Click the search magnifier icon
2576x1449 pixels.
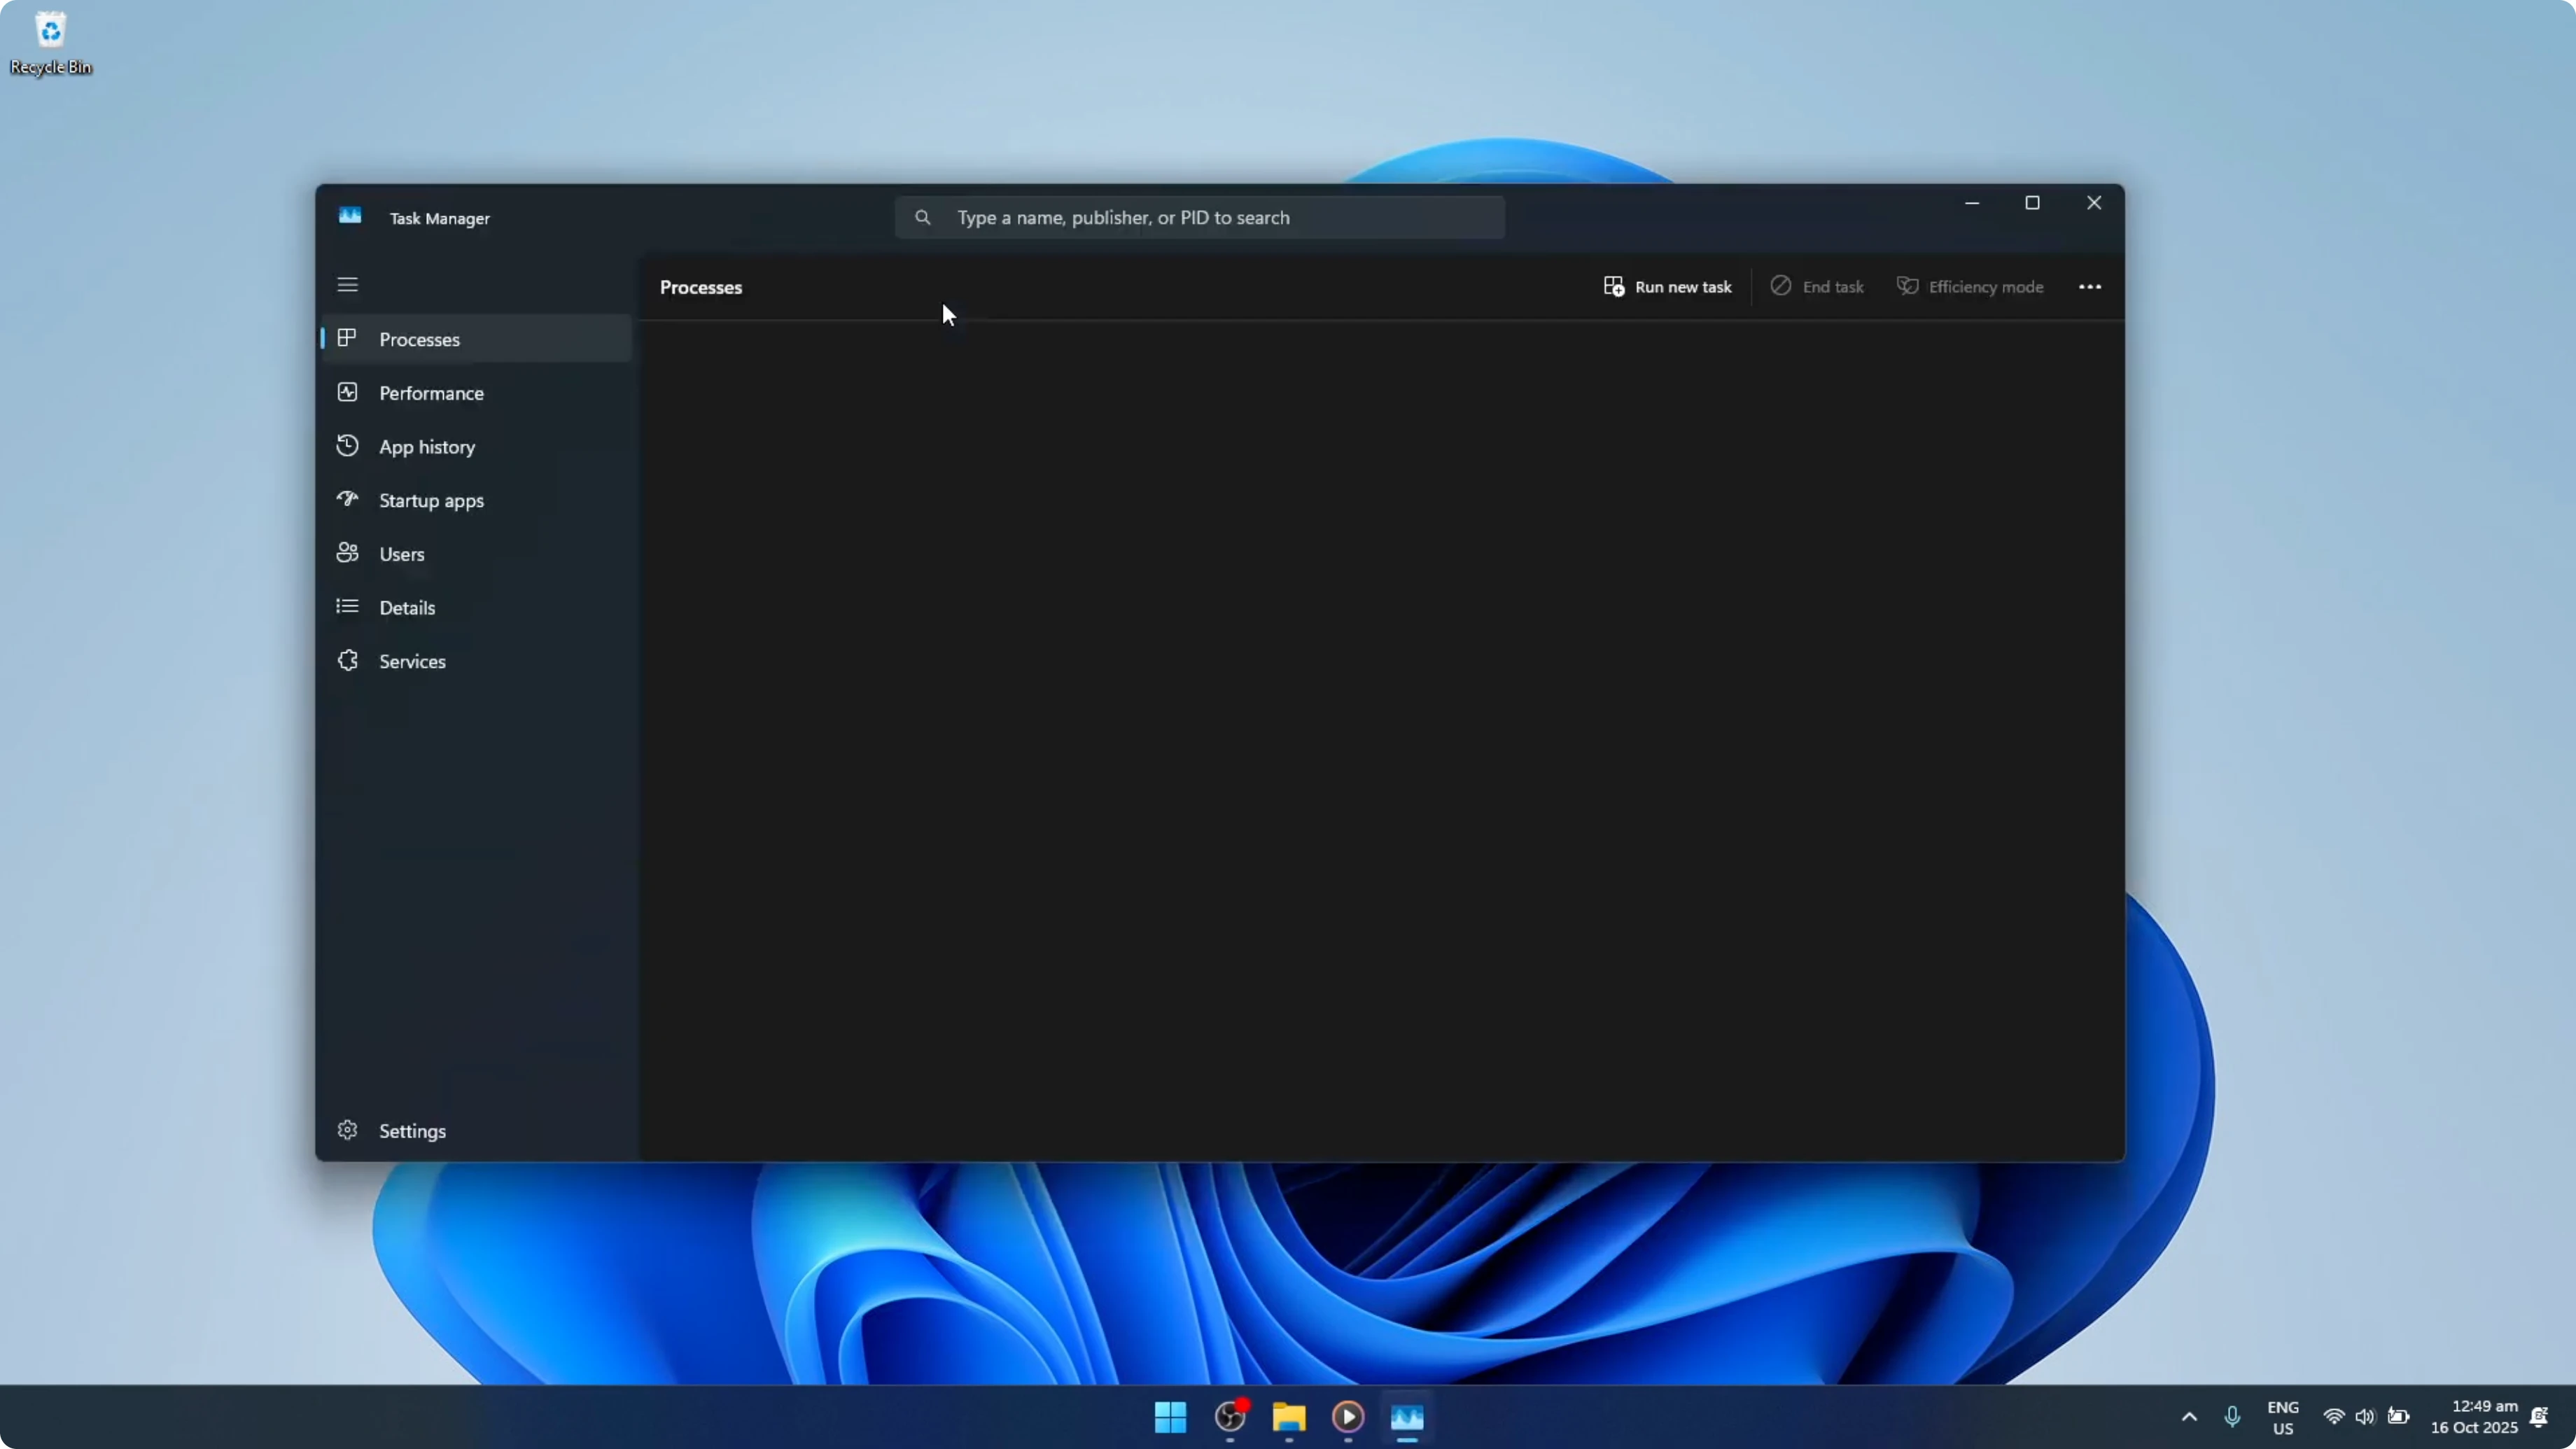923,217
